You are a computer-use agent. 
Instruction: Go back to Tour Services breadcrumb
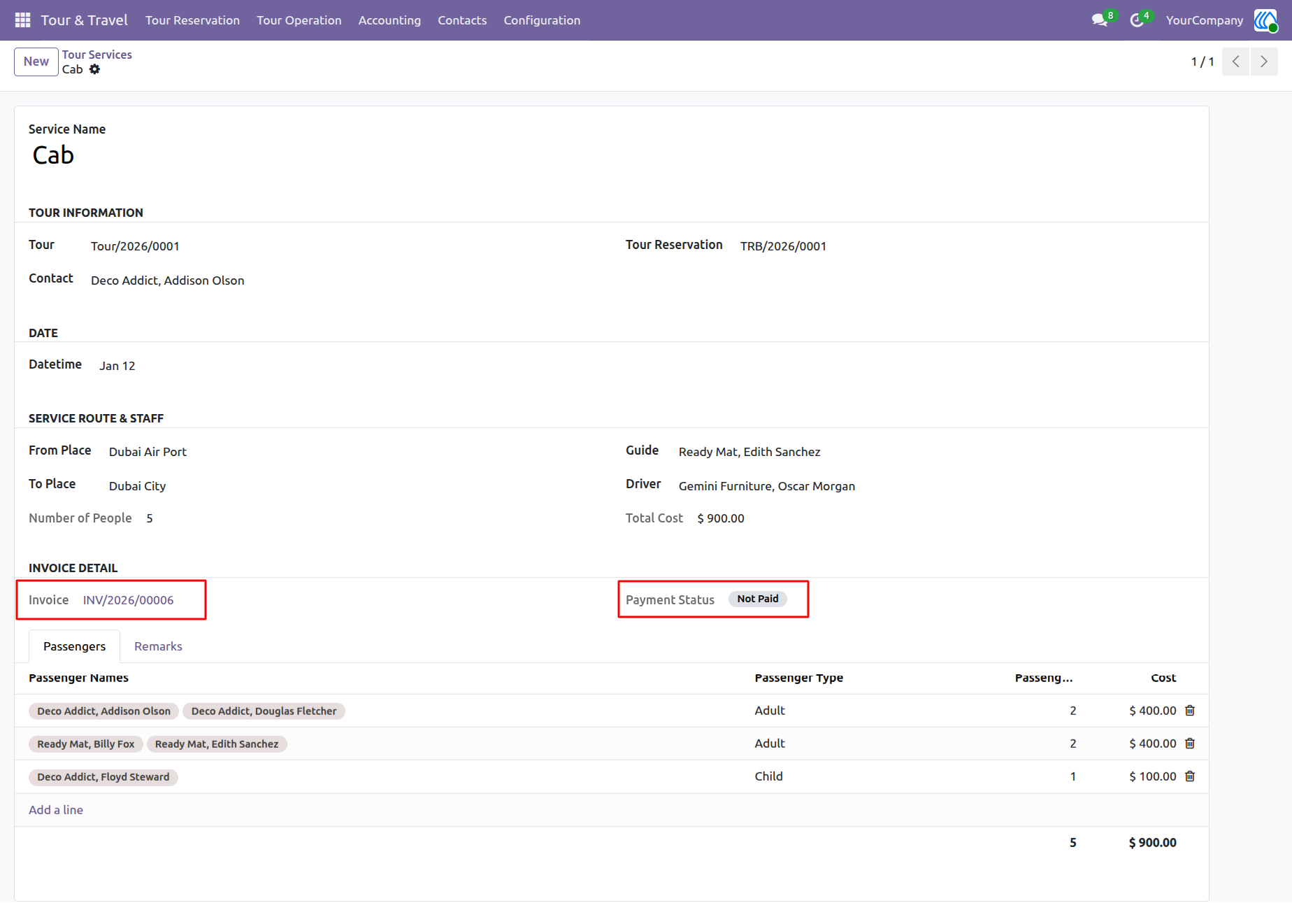(x=97, y=55)
